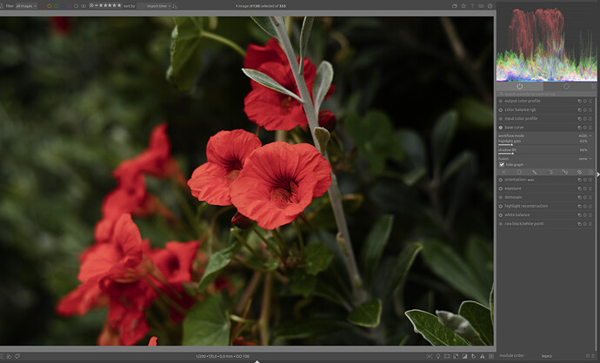The image size is (600, 363).
Task: Open the sort by import time dropdown
Action: (158, 5)
